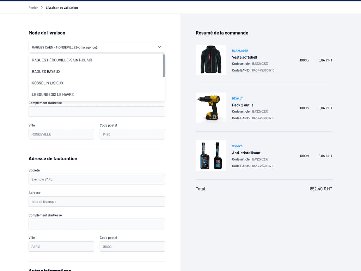The image size is (361, 271).
Task: Collapse the delivery mode dropdown chevron
Action: tap(159, 47)
